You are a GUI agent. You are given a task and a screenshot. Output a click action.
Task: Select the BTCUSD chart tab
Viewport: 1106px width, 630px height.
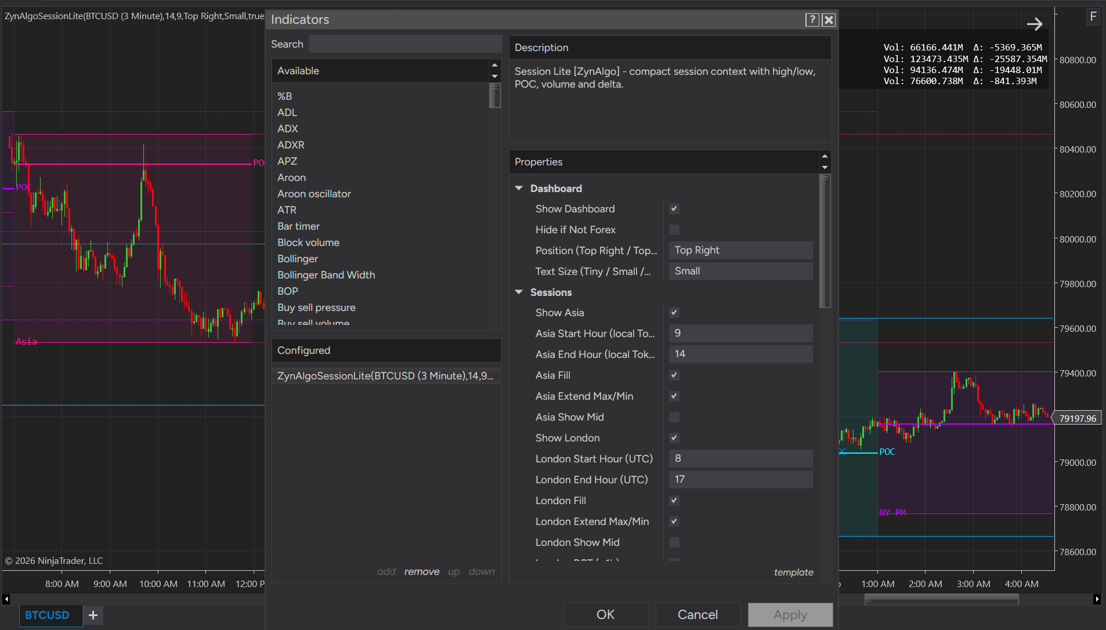(x=47, y=615)
